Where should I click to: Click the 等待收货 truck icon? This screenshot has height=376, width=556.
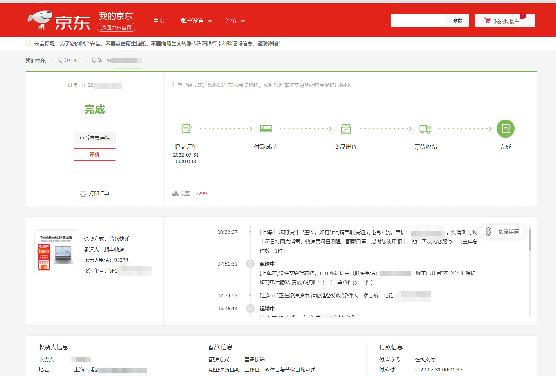tap(425, 129)
